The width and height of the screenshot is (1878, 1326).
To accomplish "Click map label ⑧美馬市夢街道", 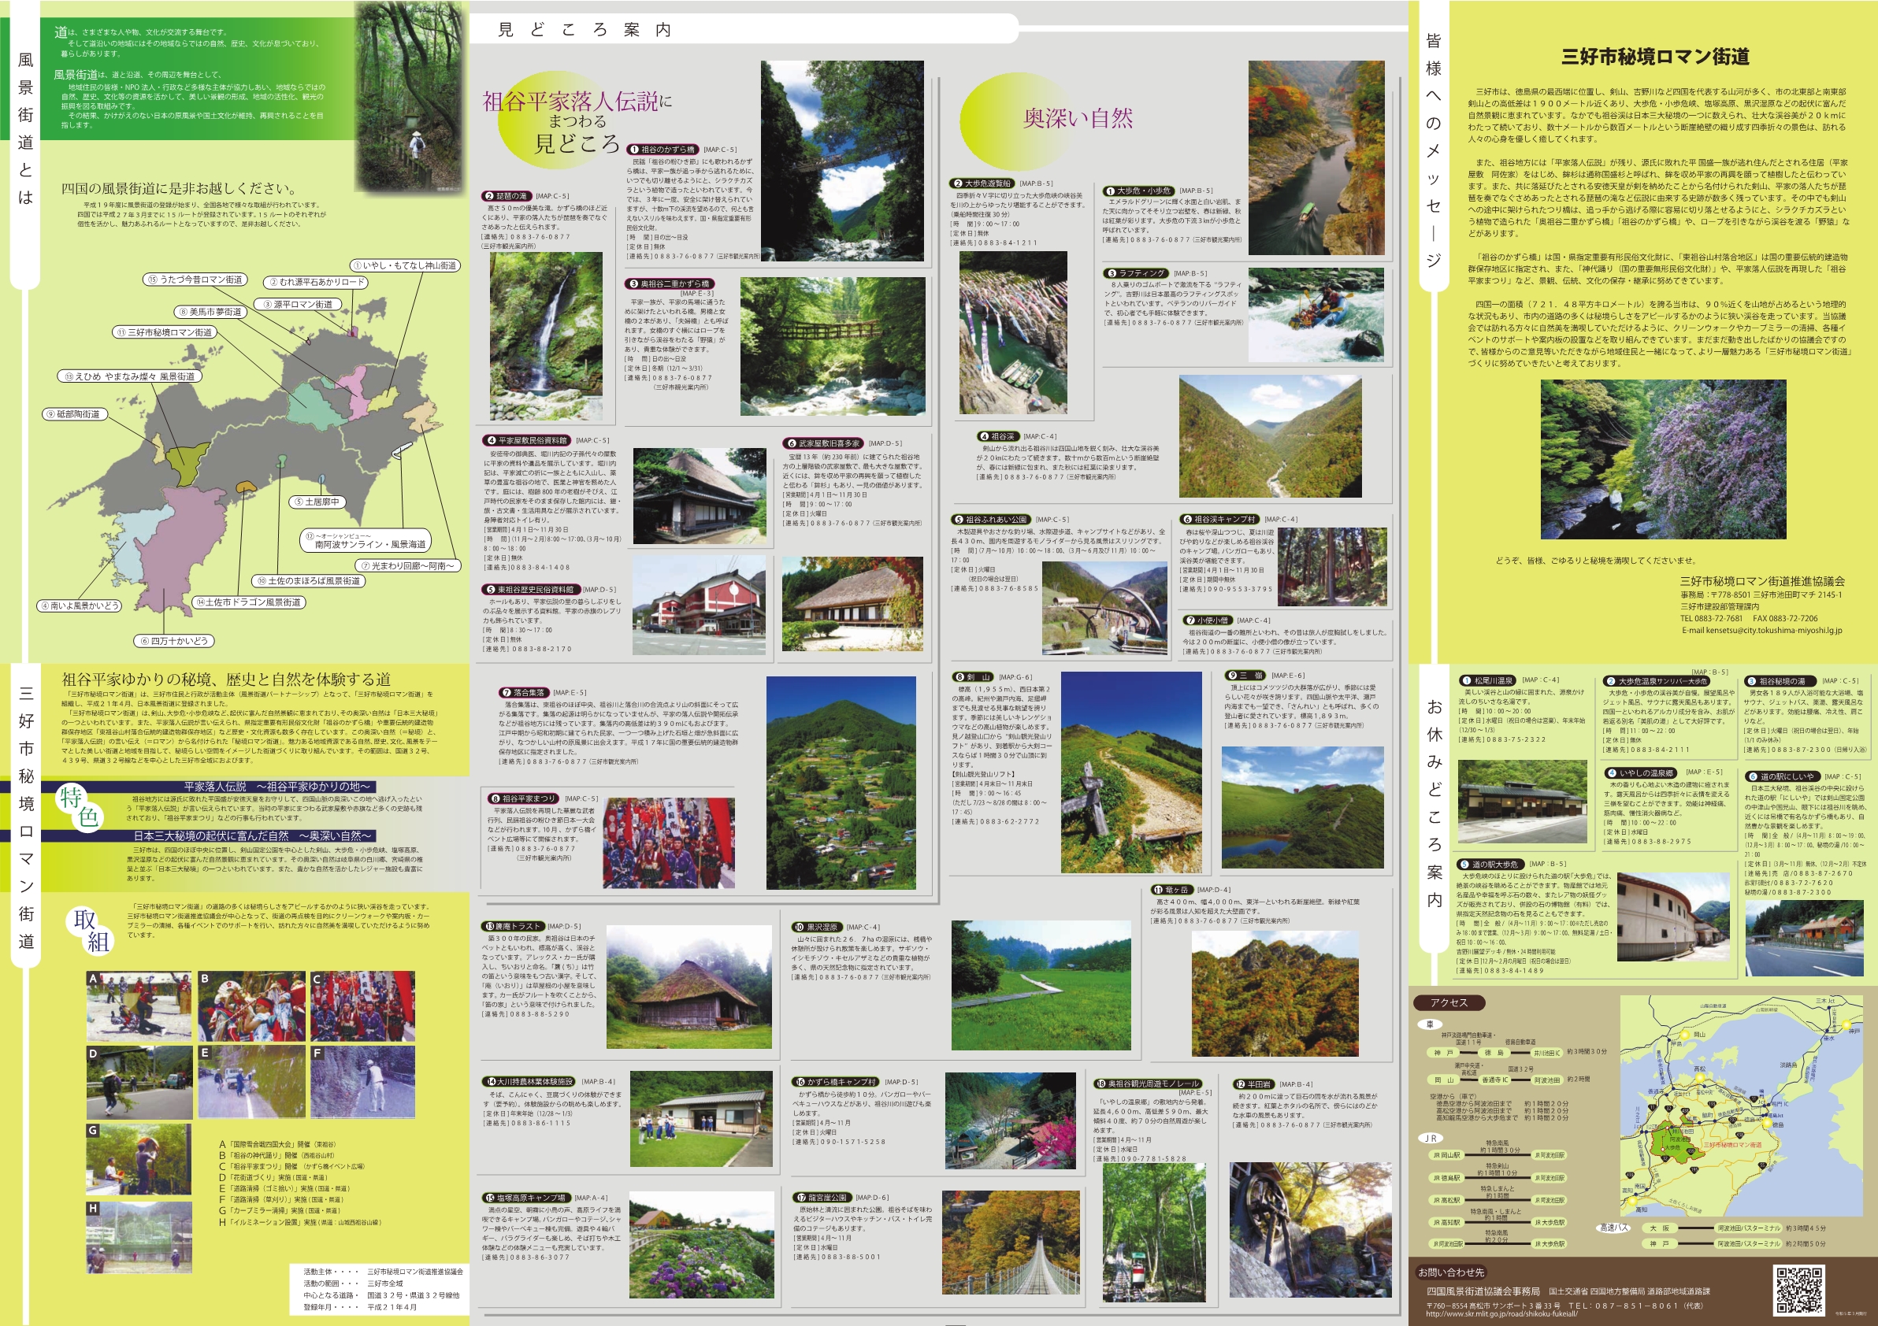I will 210,312.
